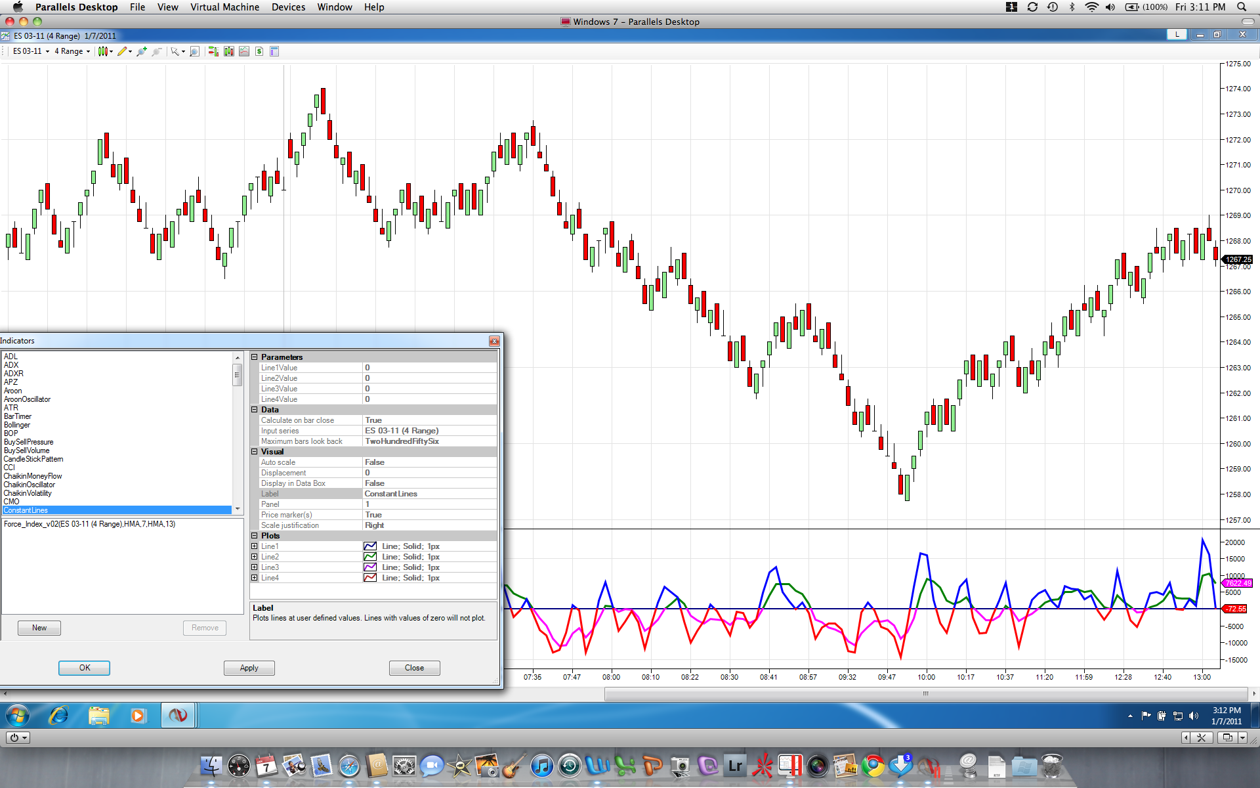Open the indicators candlestick toolbar icon

[x=229, y=51]
